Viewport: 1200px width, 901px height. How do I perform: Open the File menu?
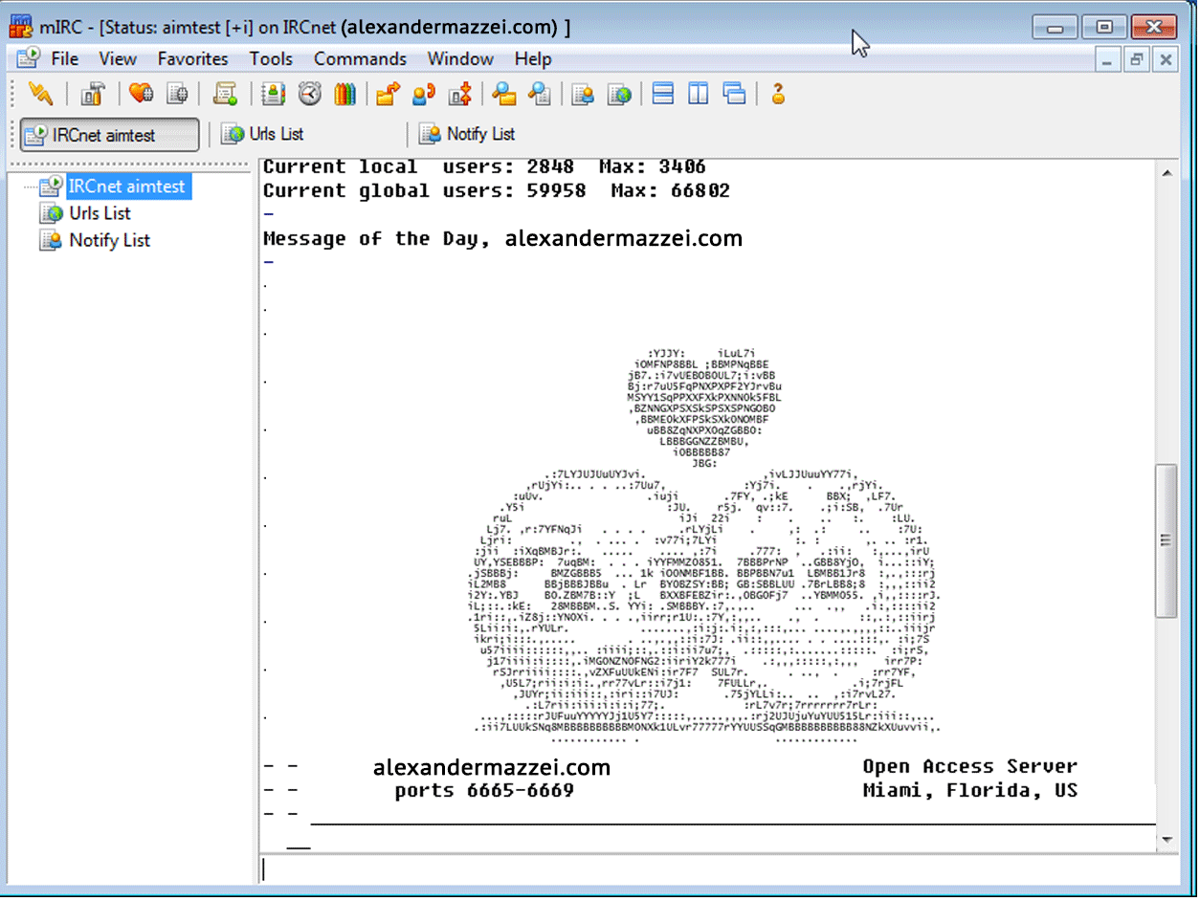65,58
